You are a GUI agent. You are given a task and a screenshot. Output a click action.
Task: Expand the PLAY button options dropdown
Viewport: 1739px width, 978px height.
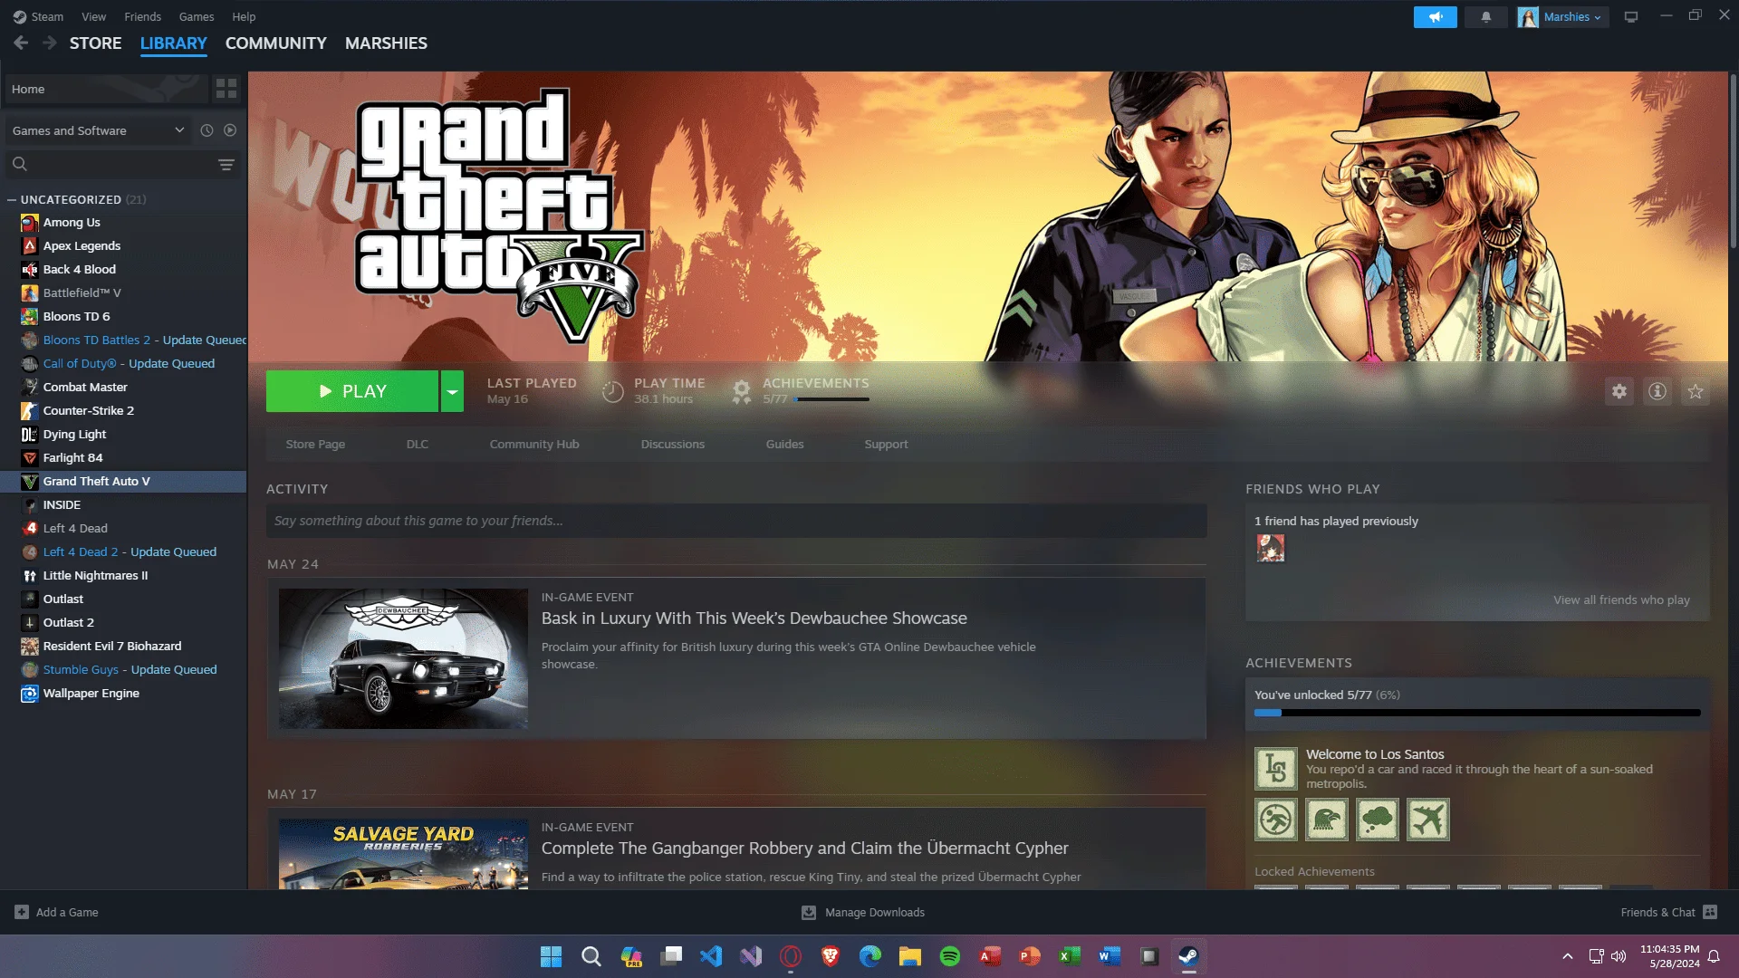tap(452, 391)
